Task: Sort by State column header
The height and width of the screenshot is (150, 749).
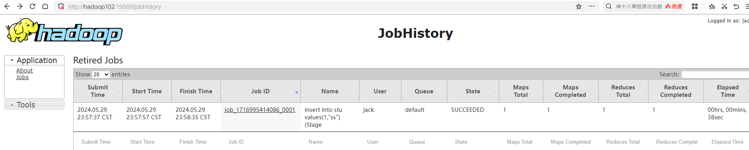Action: click(473, 91)
